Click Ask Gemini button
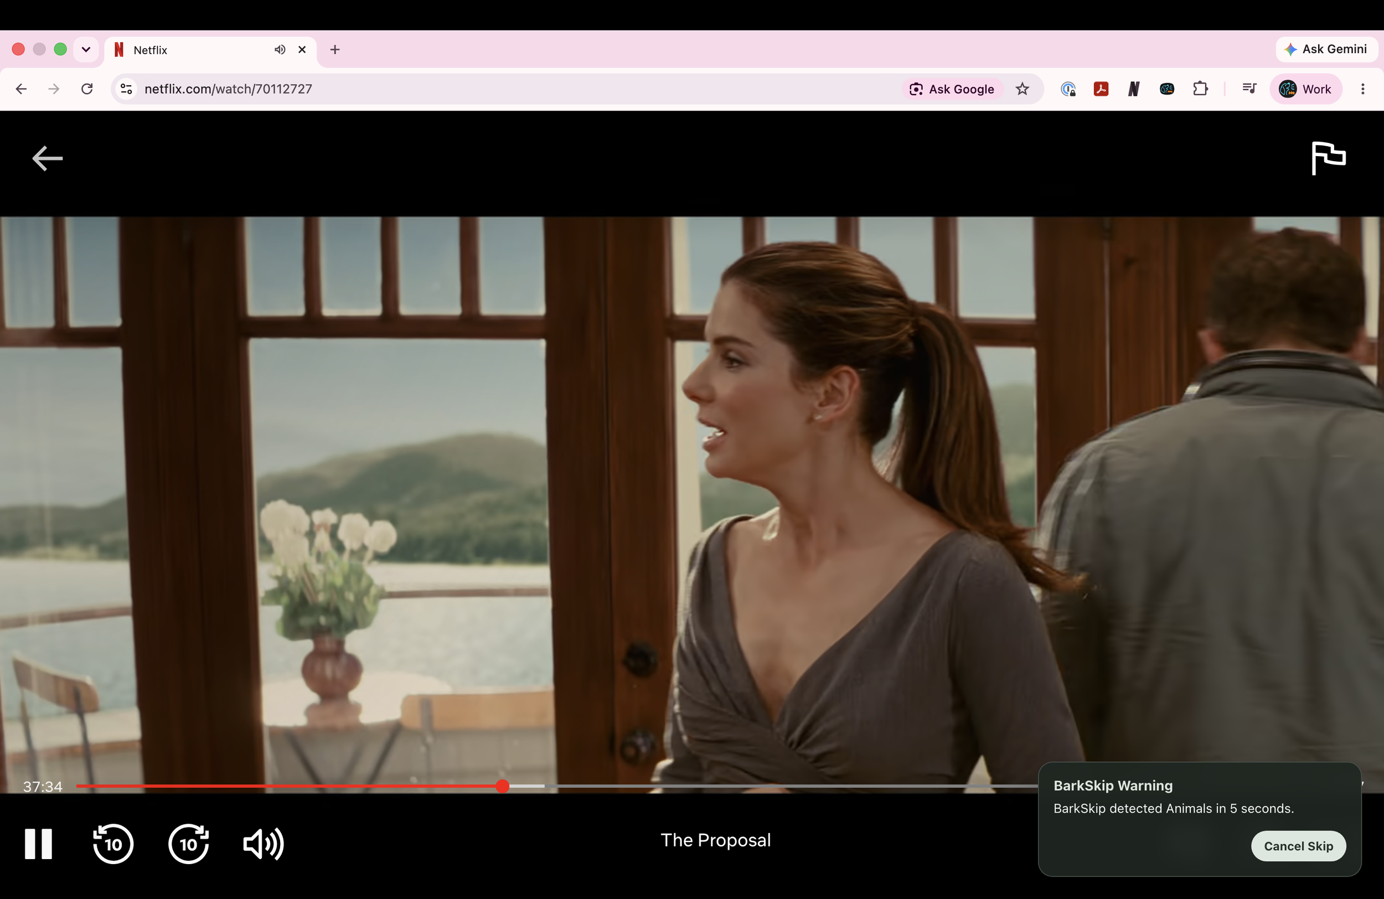The height and width of the screenshot is (899, 1384). (1326, 49)
